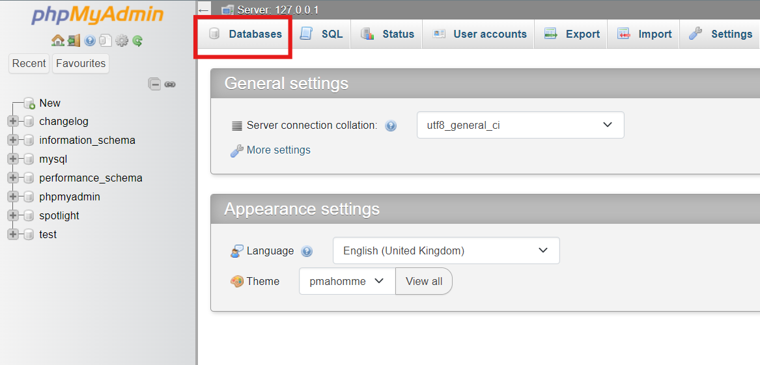Viewport: 760px width, 365px height.
Task: Open the Status tab
Action: 387,34
